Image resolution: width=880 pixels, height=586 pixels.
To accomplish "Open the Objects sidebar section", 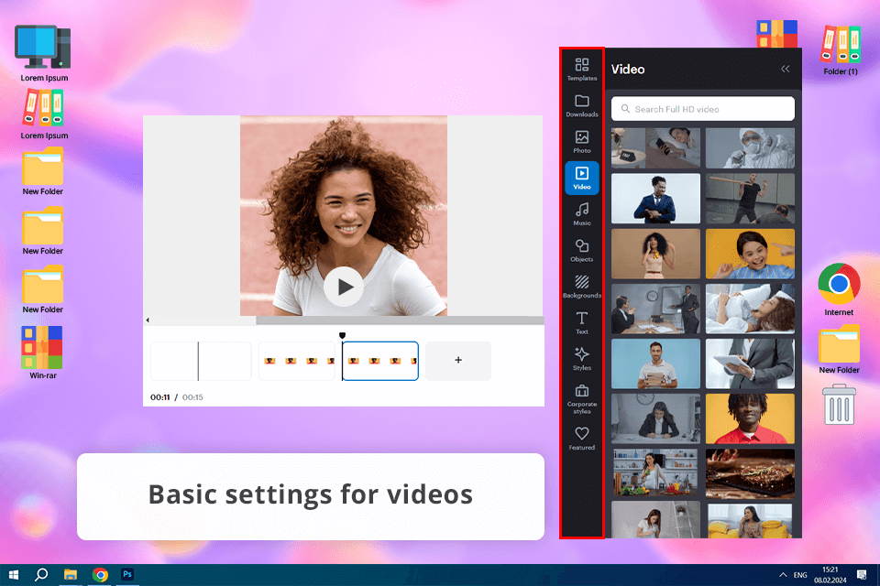I will 581,251.
